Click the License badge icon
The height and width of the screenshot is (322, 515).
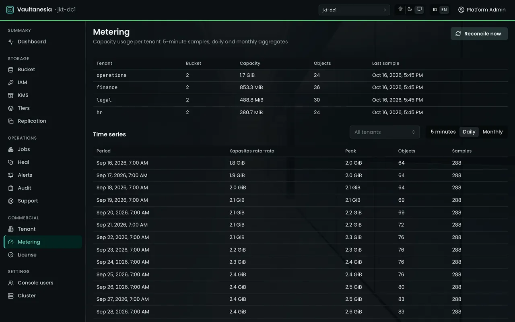click(x=11, y=255)
